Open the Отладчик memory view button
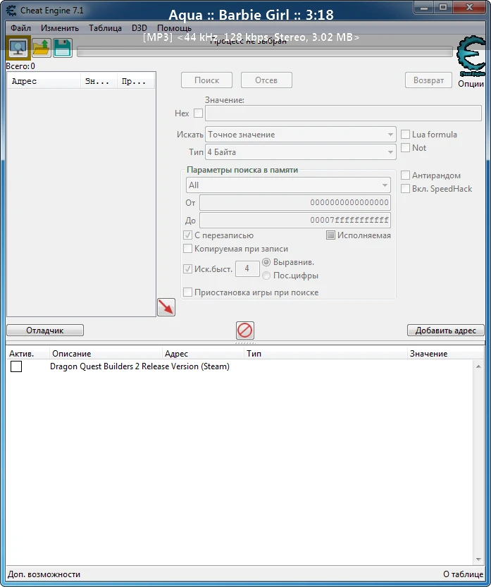Viewport: 491px width, 587px height. [45, 330]
